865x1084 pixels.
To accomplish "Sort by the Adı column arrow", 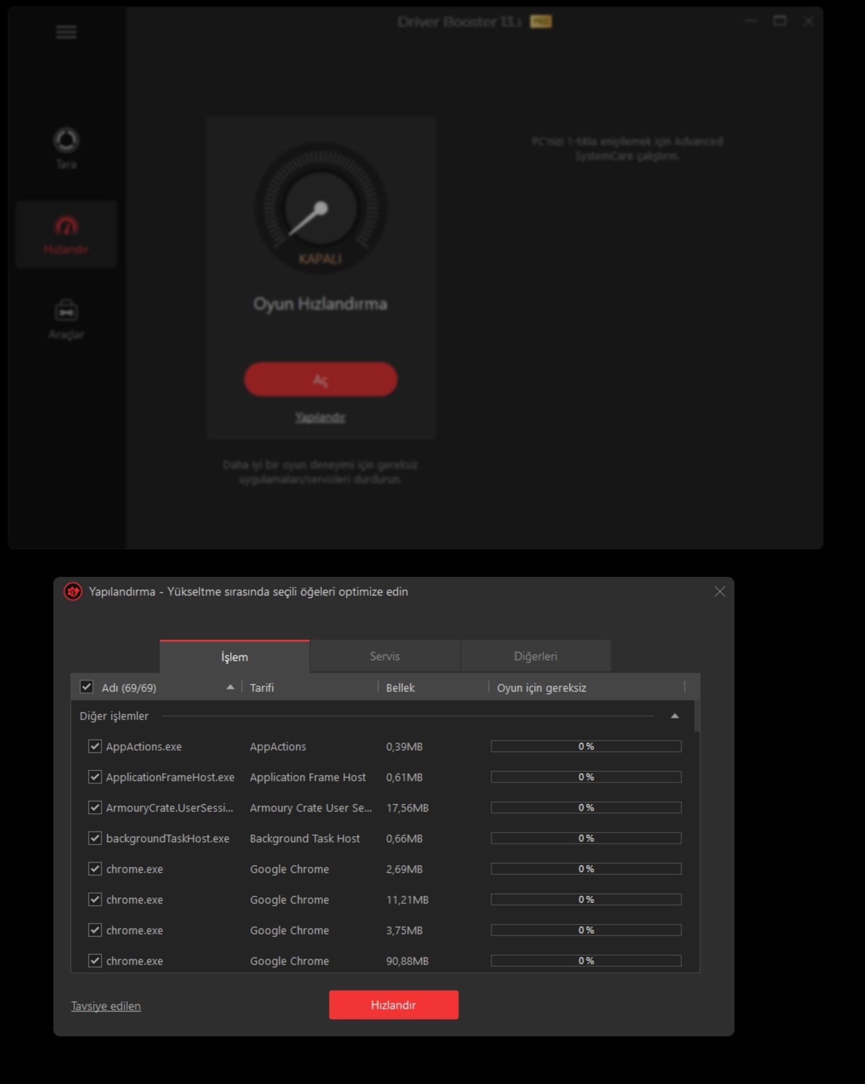I will tap(230, 687).
